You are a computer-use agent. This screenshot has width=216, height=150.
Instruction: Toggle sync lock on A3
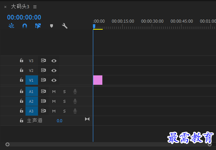coord(44,111)
